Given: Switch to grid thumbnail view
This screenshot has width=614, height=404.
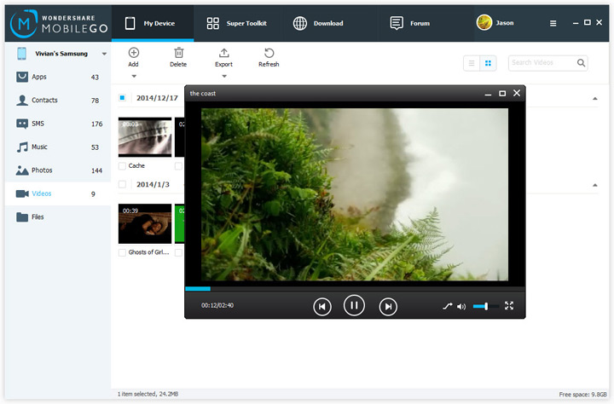Looking at the screenshot, I should 488,63.
